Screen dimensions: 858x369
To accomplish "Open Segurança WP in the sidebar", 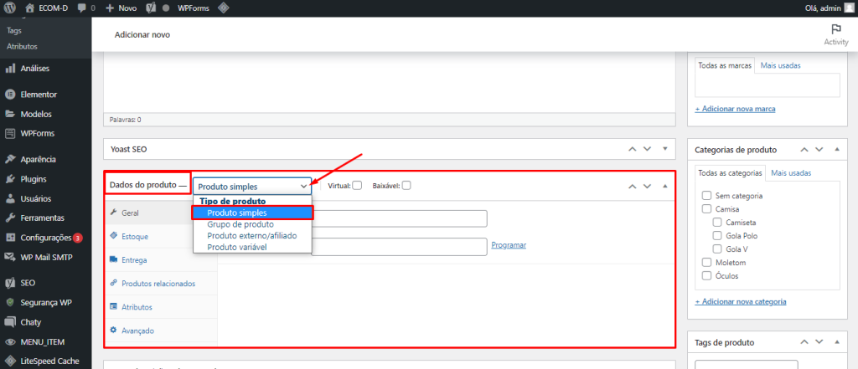I will [46, 302].
